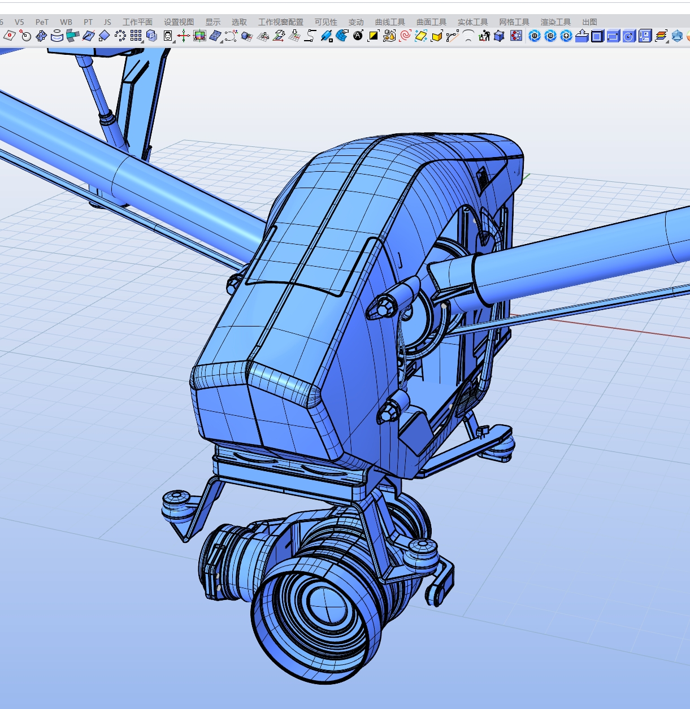Image resolution: width=690 pixels, height=709 pixels.
Task: Click the polygon mesh blue cube icon
Action: coord(499,36)
